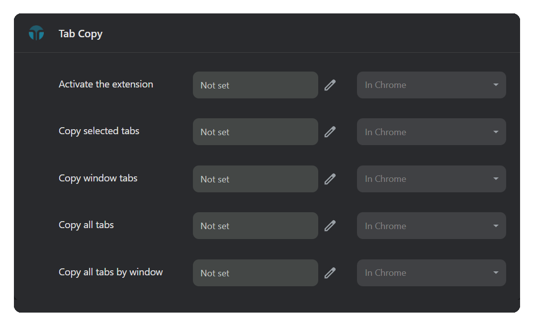Click Not set field for Copy selected tabs
This screenshot has height=327, width=533.
coord(255,132)
